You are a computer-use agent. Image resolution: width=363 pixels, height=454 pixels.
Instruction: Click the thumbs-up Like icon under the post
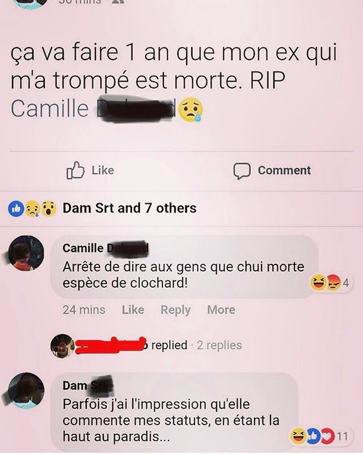[x=75, y=170]
